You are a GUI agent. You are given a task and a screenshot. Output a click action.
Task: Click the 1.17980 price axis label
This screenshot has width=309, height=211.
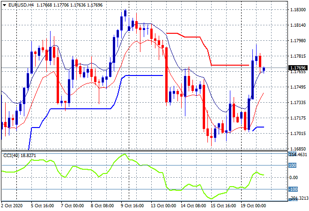[298, 41]
